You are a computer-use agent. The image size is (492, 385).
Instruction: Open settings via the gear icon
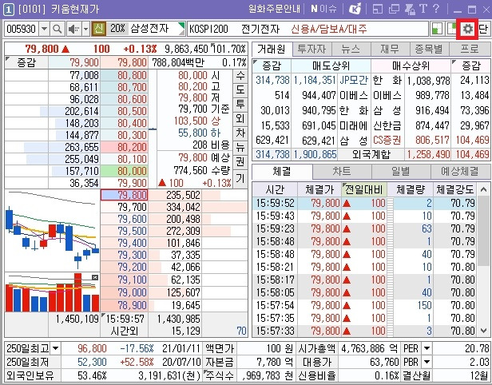pos(467,30)
